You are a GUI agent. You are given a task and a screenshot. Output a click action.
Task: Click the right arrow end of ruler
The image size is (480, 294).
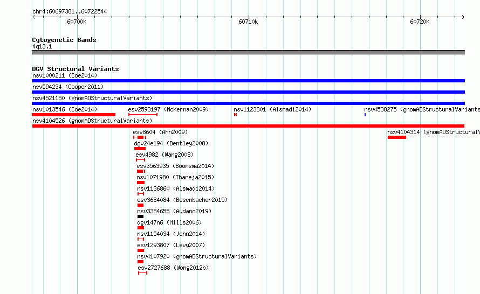pos(463,17)
